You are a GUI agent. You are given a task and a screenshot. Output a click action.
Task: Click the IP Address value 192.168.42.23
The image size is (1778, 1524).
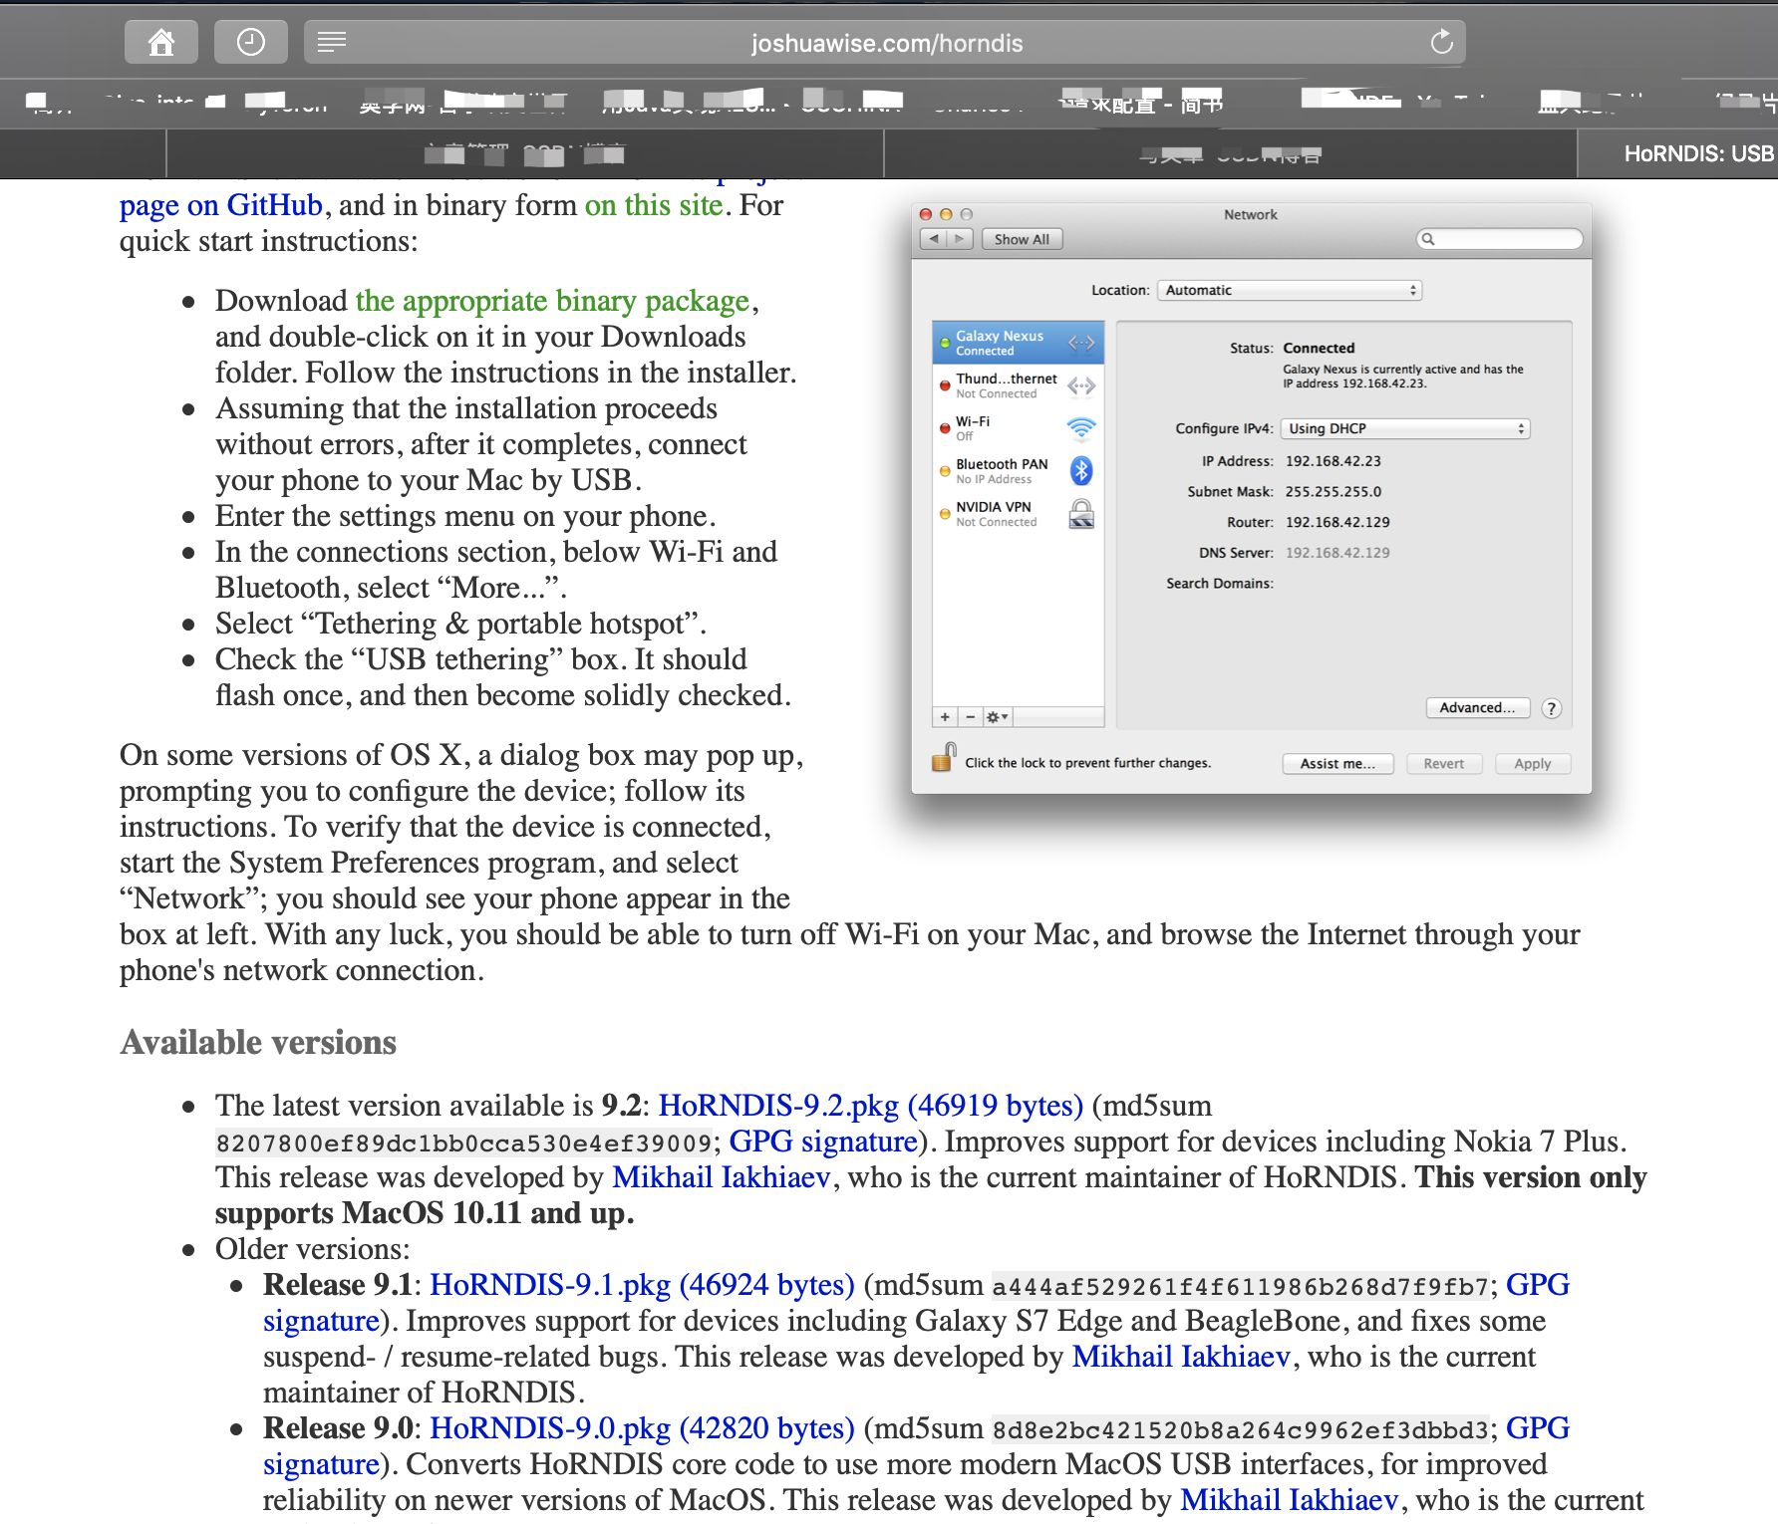pos(1333,461)
